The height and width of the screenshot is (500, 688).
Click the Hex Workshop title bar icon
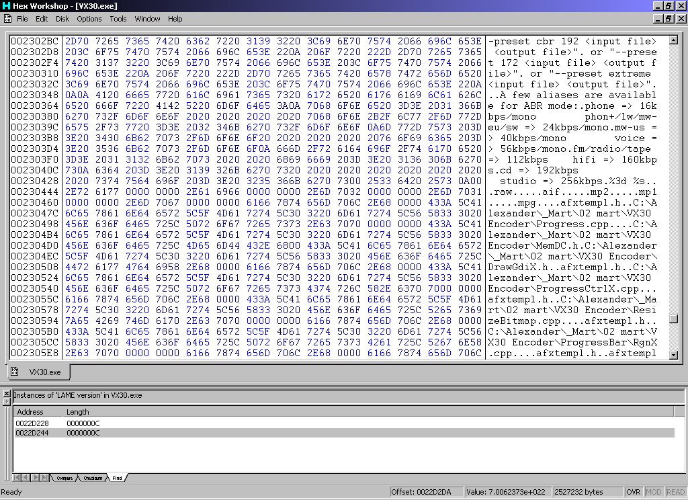pos(6,5)
